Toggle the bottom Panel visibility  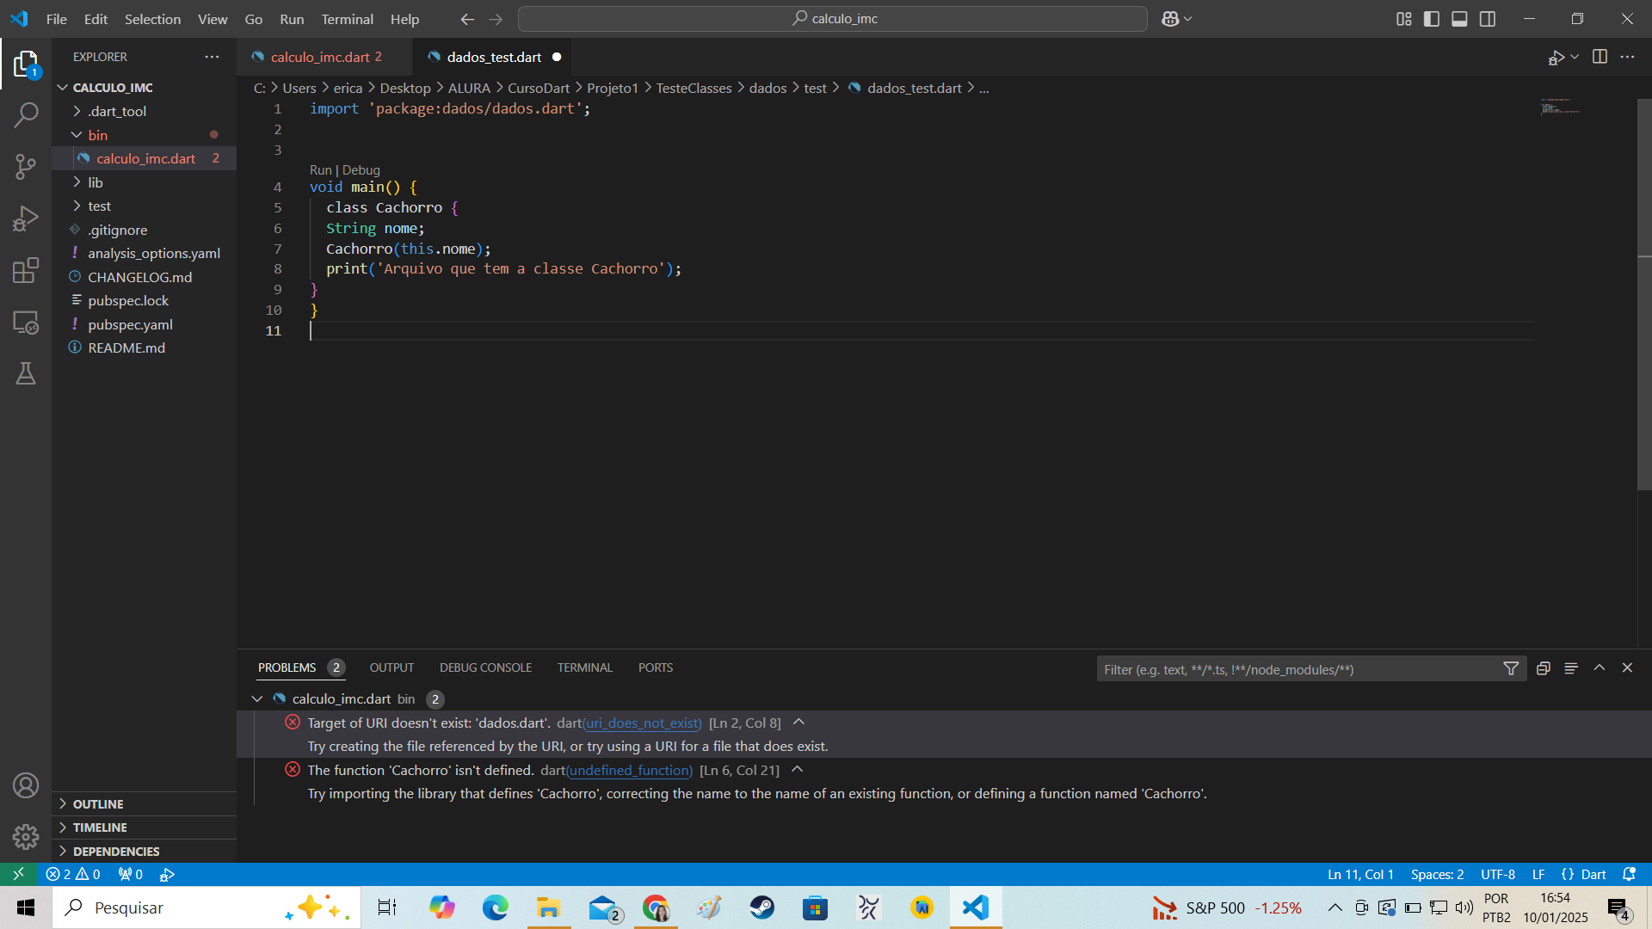click(x=1459, y=19)
